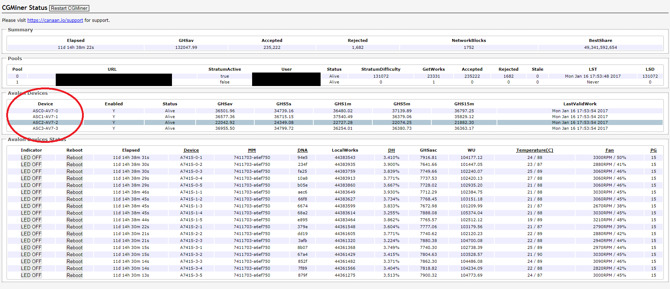Toggle LED OFF for device A741S-3-2
The height and width of the screenshot is (289, 670).
[31, 254]
